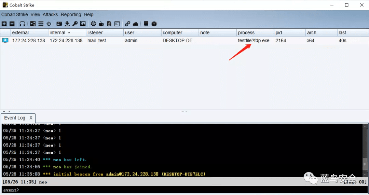Viewport: 369px width, 195px height.
Task: Open the help book icon
Action: point(146,24)
